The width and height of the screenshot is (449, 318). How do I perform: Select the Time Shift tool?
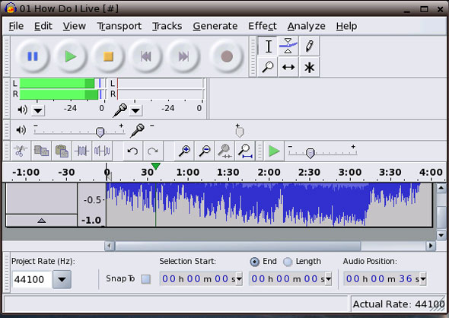[x=288, y=67]
